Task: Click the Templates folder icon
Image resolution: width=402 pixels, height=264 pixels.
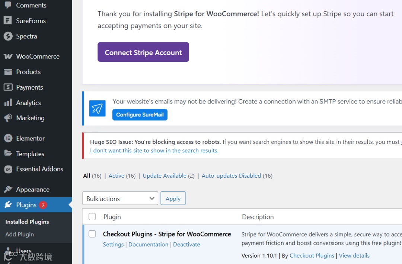Action: [x=8, y=154]
